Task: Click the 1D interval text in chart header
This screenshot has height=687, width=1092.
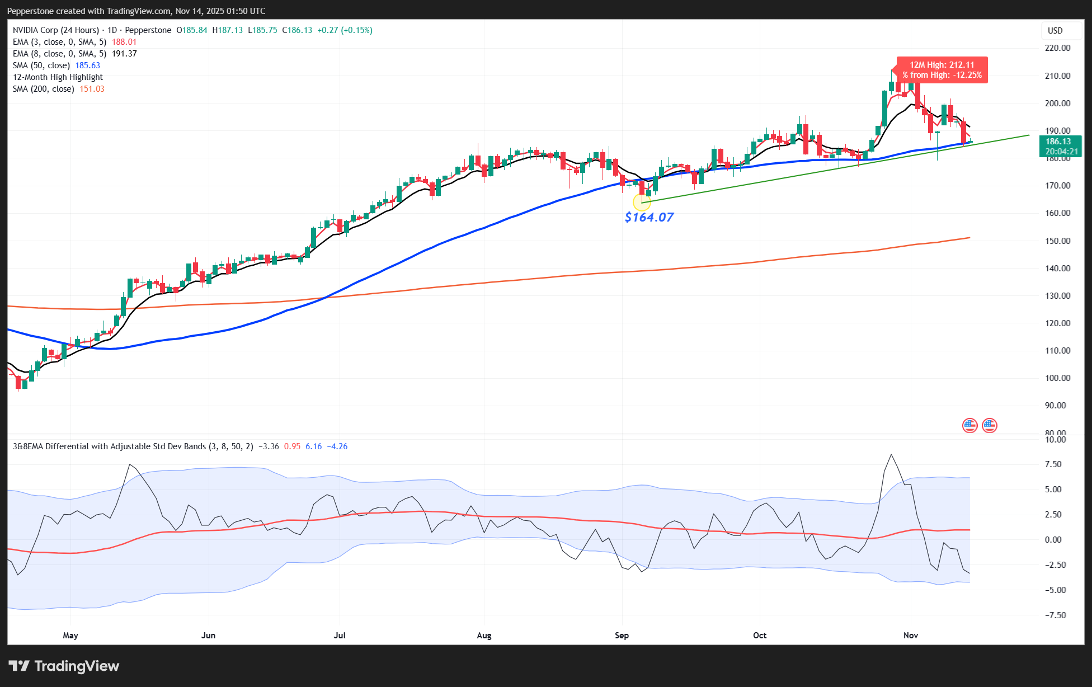Action: [112, 30]
